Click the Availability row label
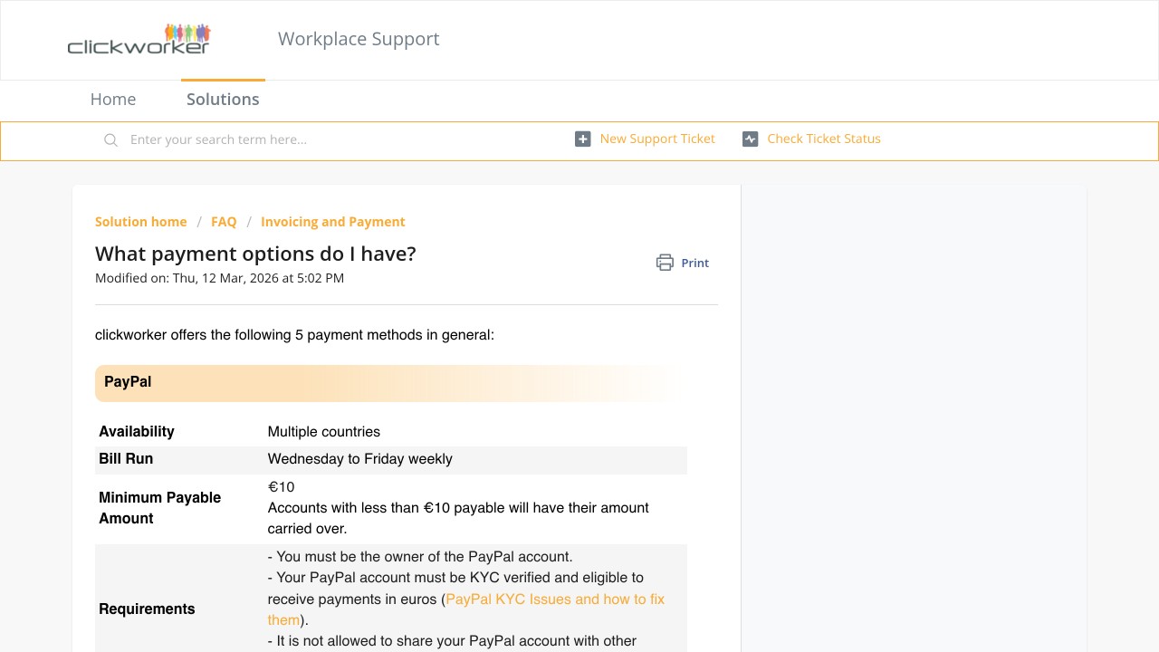Screen dimensions: 1159x652 pos(137,432)
